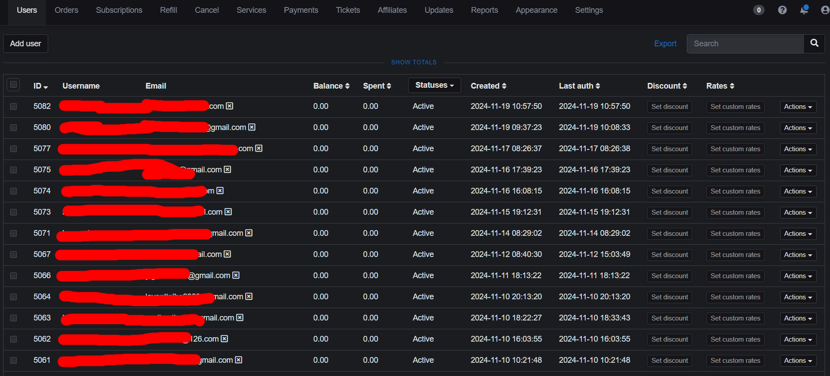The height and width of the screenshot is (376, 830).
Task: Click the Add user button
Action: point(26,44)
